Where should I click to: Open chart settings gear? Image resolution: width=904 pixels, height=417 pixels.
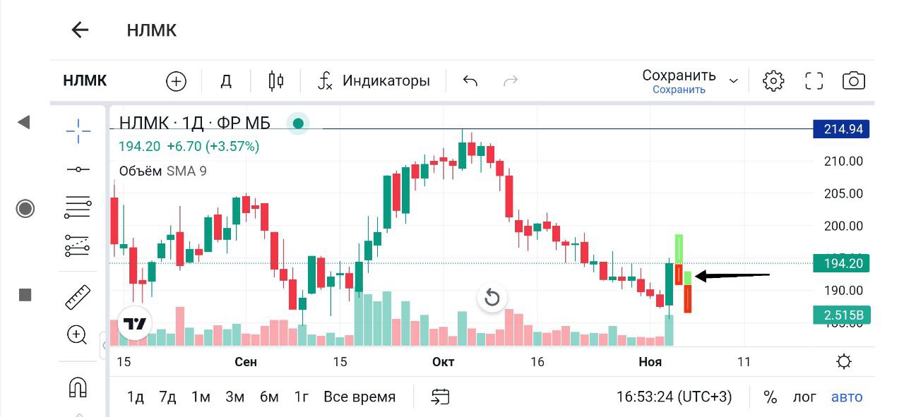tap(773, 81)
